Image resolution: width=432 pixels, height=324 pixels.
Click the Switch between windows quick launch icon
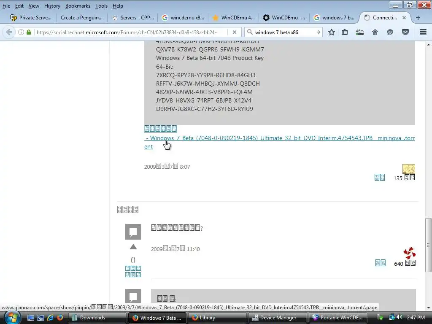coord(40,318)
